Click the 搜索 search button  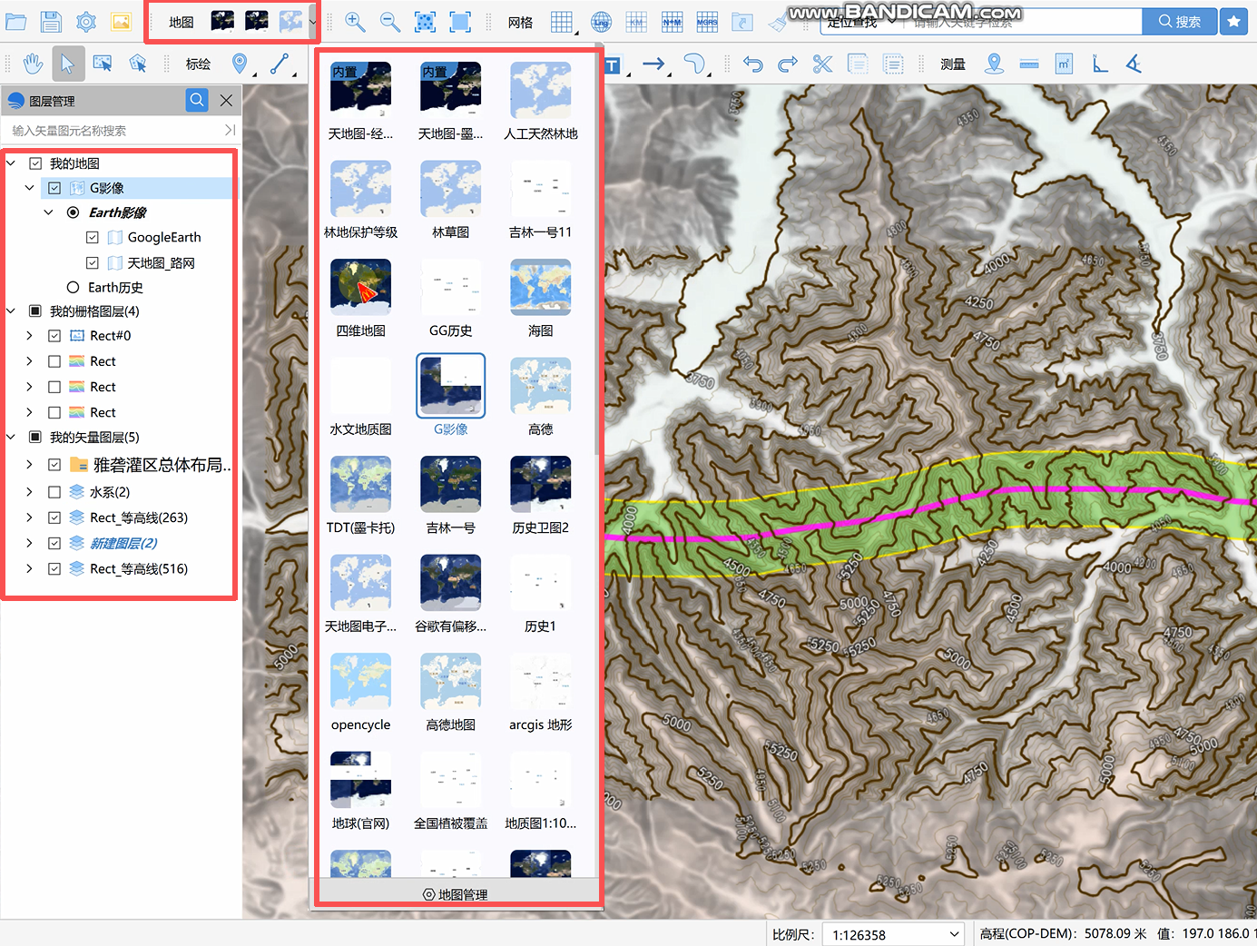pos(1180,22)
